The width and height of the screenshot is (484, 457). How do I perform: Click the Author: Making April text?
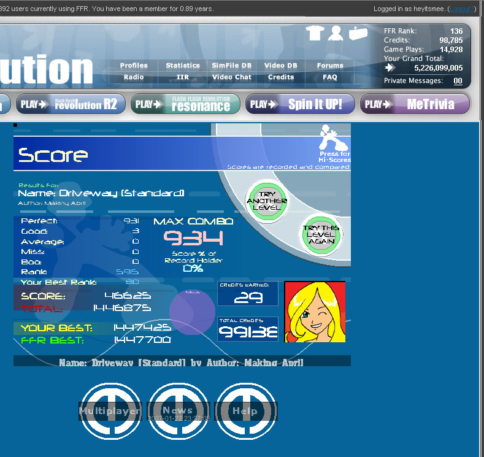click(52, 203)
